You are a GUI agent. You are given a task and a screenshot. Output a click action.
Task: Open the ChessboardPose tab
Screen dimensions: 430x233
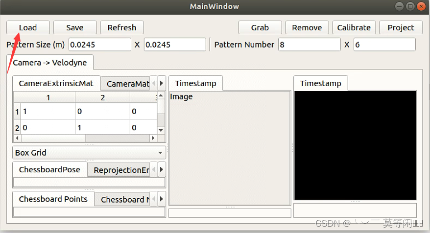pos(49,169)
